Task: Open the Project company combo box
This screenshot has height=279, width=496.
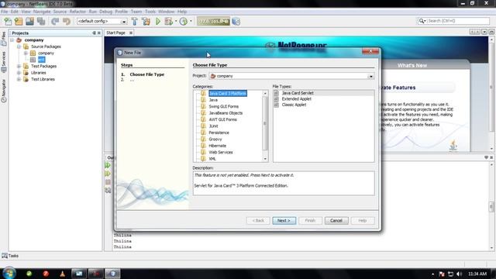Action: (291, 76)
